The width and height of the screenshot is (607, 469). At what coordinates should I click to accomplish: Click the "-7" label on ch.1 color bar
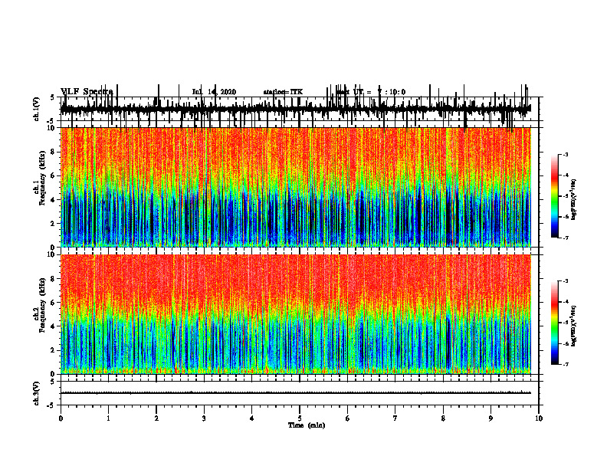click(x=566, y=238)
